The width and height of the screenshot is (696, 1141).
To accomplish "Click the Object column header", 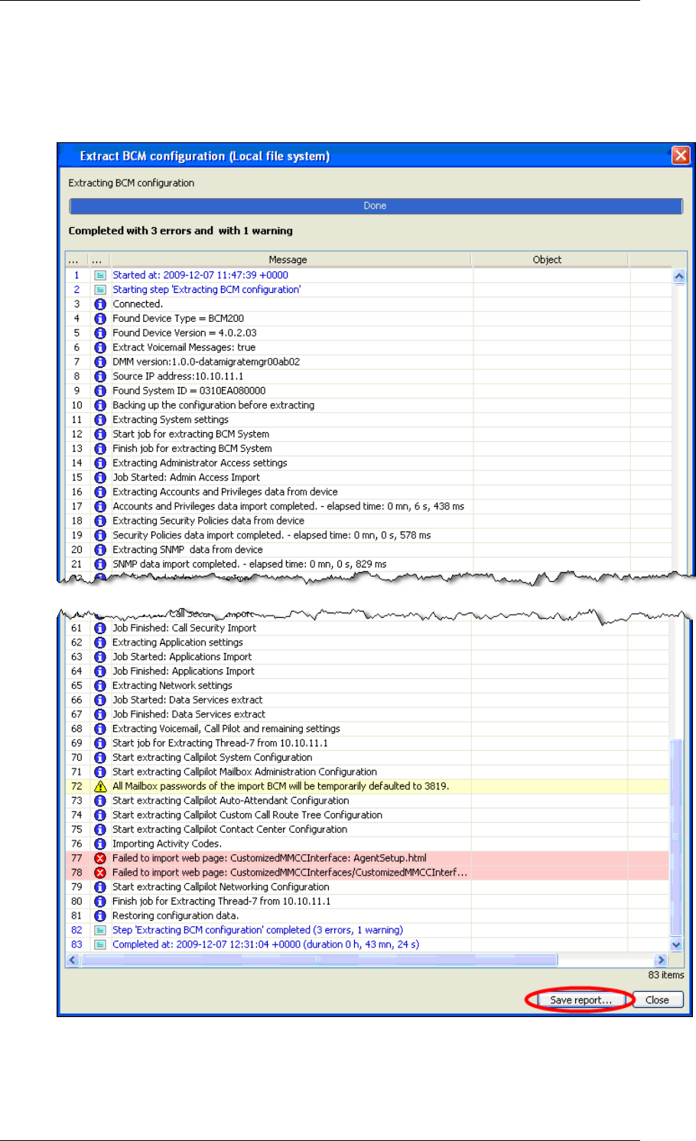I will click(547, 260).
